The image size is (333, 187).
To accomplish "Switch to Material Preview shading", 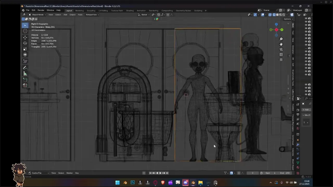I will (280, 15).
